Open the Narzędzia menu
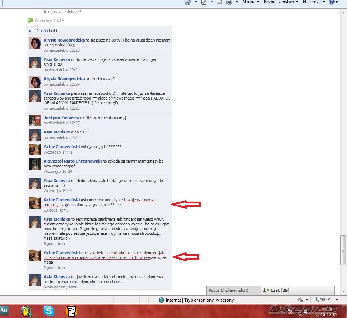The height and width of the screenshot is (318, 347). (314, 2)
